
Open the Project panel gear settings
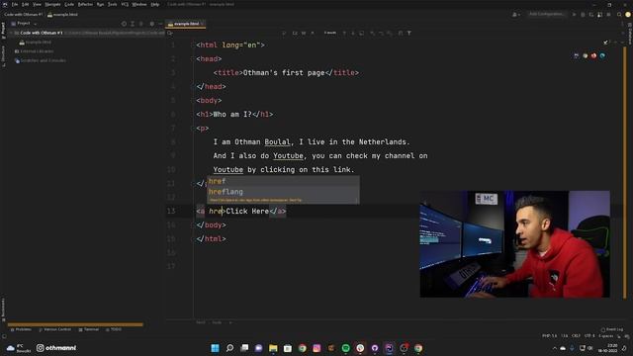click(151, 24)
